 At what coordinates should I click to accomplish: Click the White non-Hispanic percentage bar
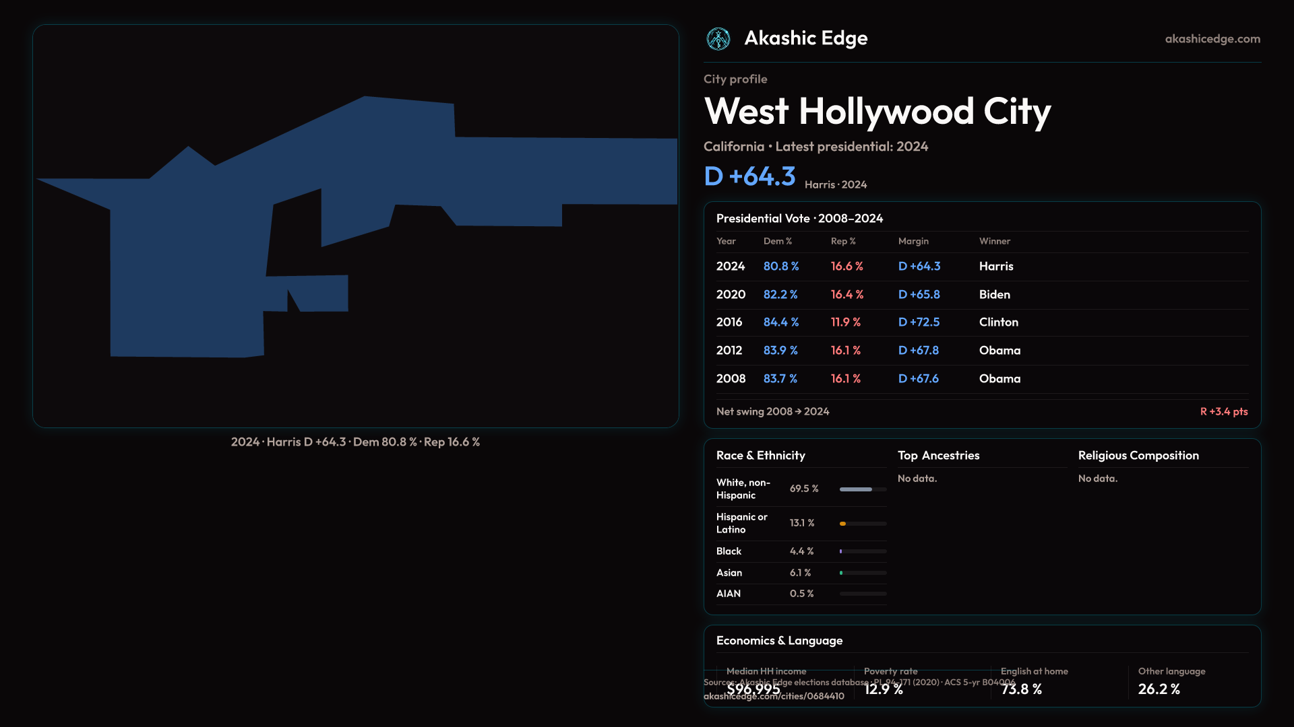click(856, 489)
